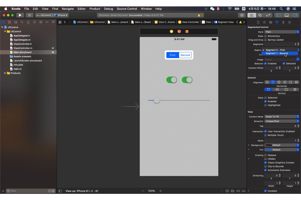The height and width of the screenshot is (200, 301).
Task: Zoom in the storyboard canvas
Action: click(x=161, y=191)
